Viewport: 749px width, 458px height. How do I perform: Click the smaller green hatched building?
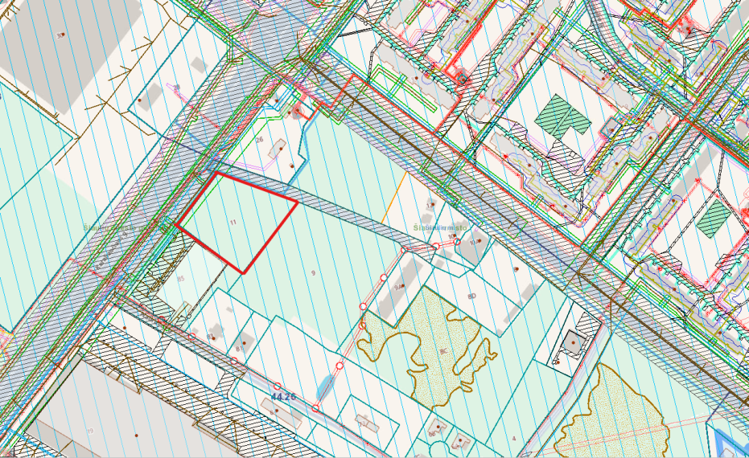(x=714, y=219)
